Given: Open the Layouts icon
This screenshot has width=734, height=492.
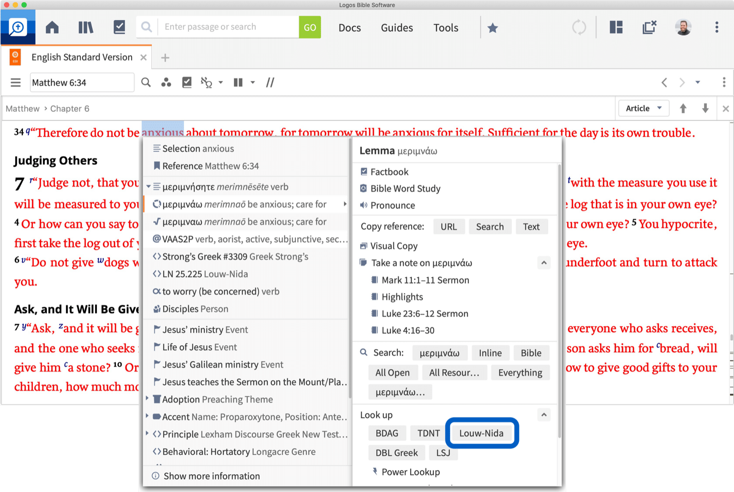Looking at the screenshot, I should point(616,28).
